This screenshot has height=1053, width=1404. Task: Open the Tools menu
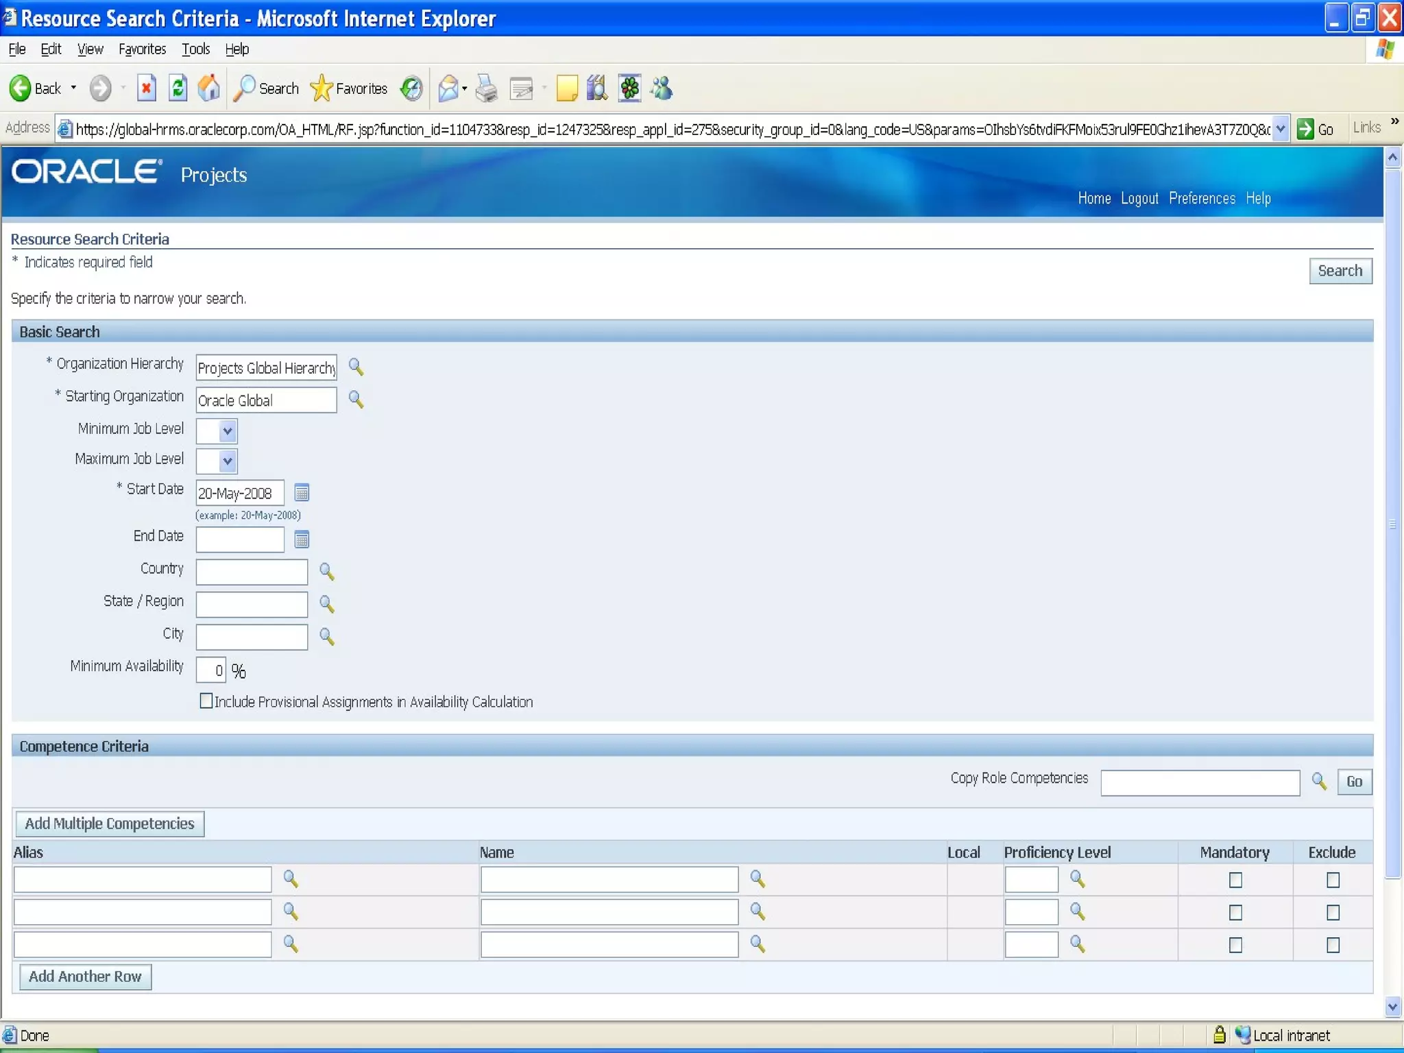pos(195,49)
